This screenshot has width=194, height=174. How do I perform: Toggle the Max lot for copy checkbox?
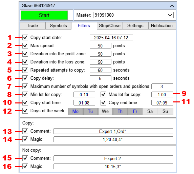tap(103, 95)
